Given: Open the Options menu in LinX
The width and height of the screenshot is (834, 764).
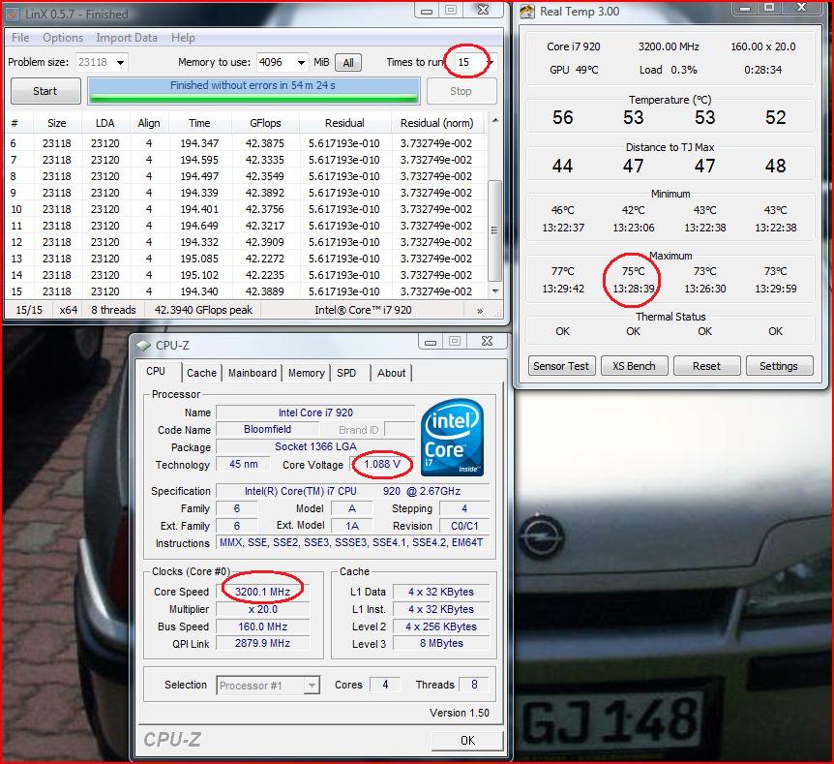Looking at the screenshot, I should pos(63,38).
